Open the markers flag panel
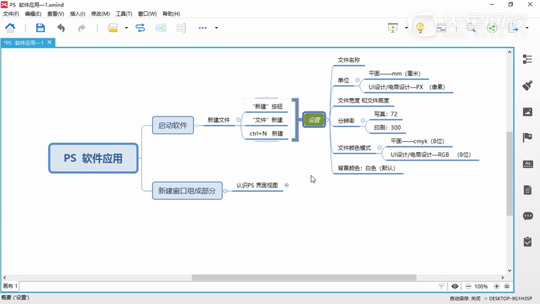The height and width of the screenshot is (304, 540). point(527,138)
